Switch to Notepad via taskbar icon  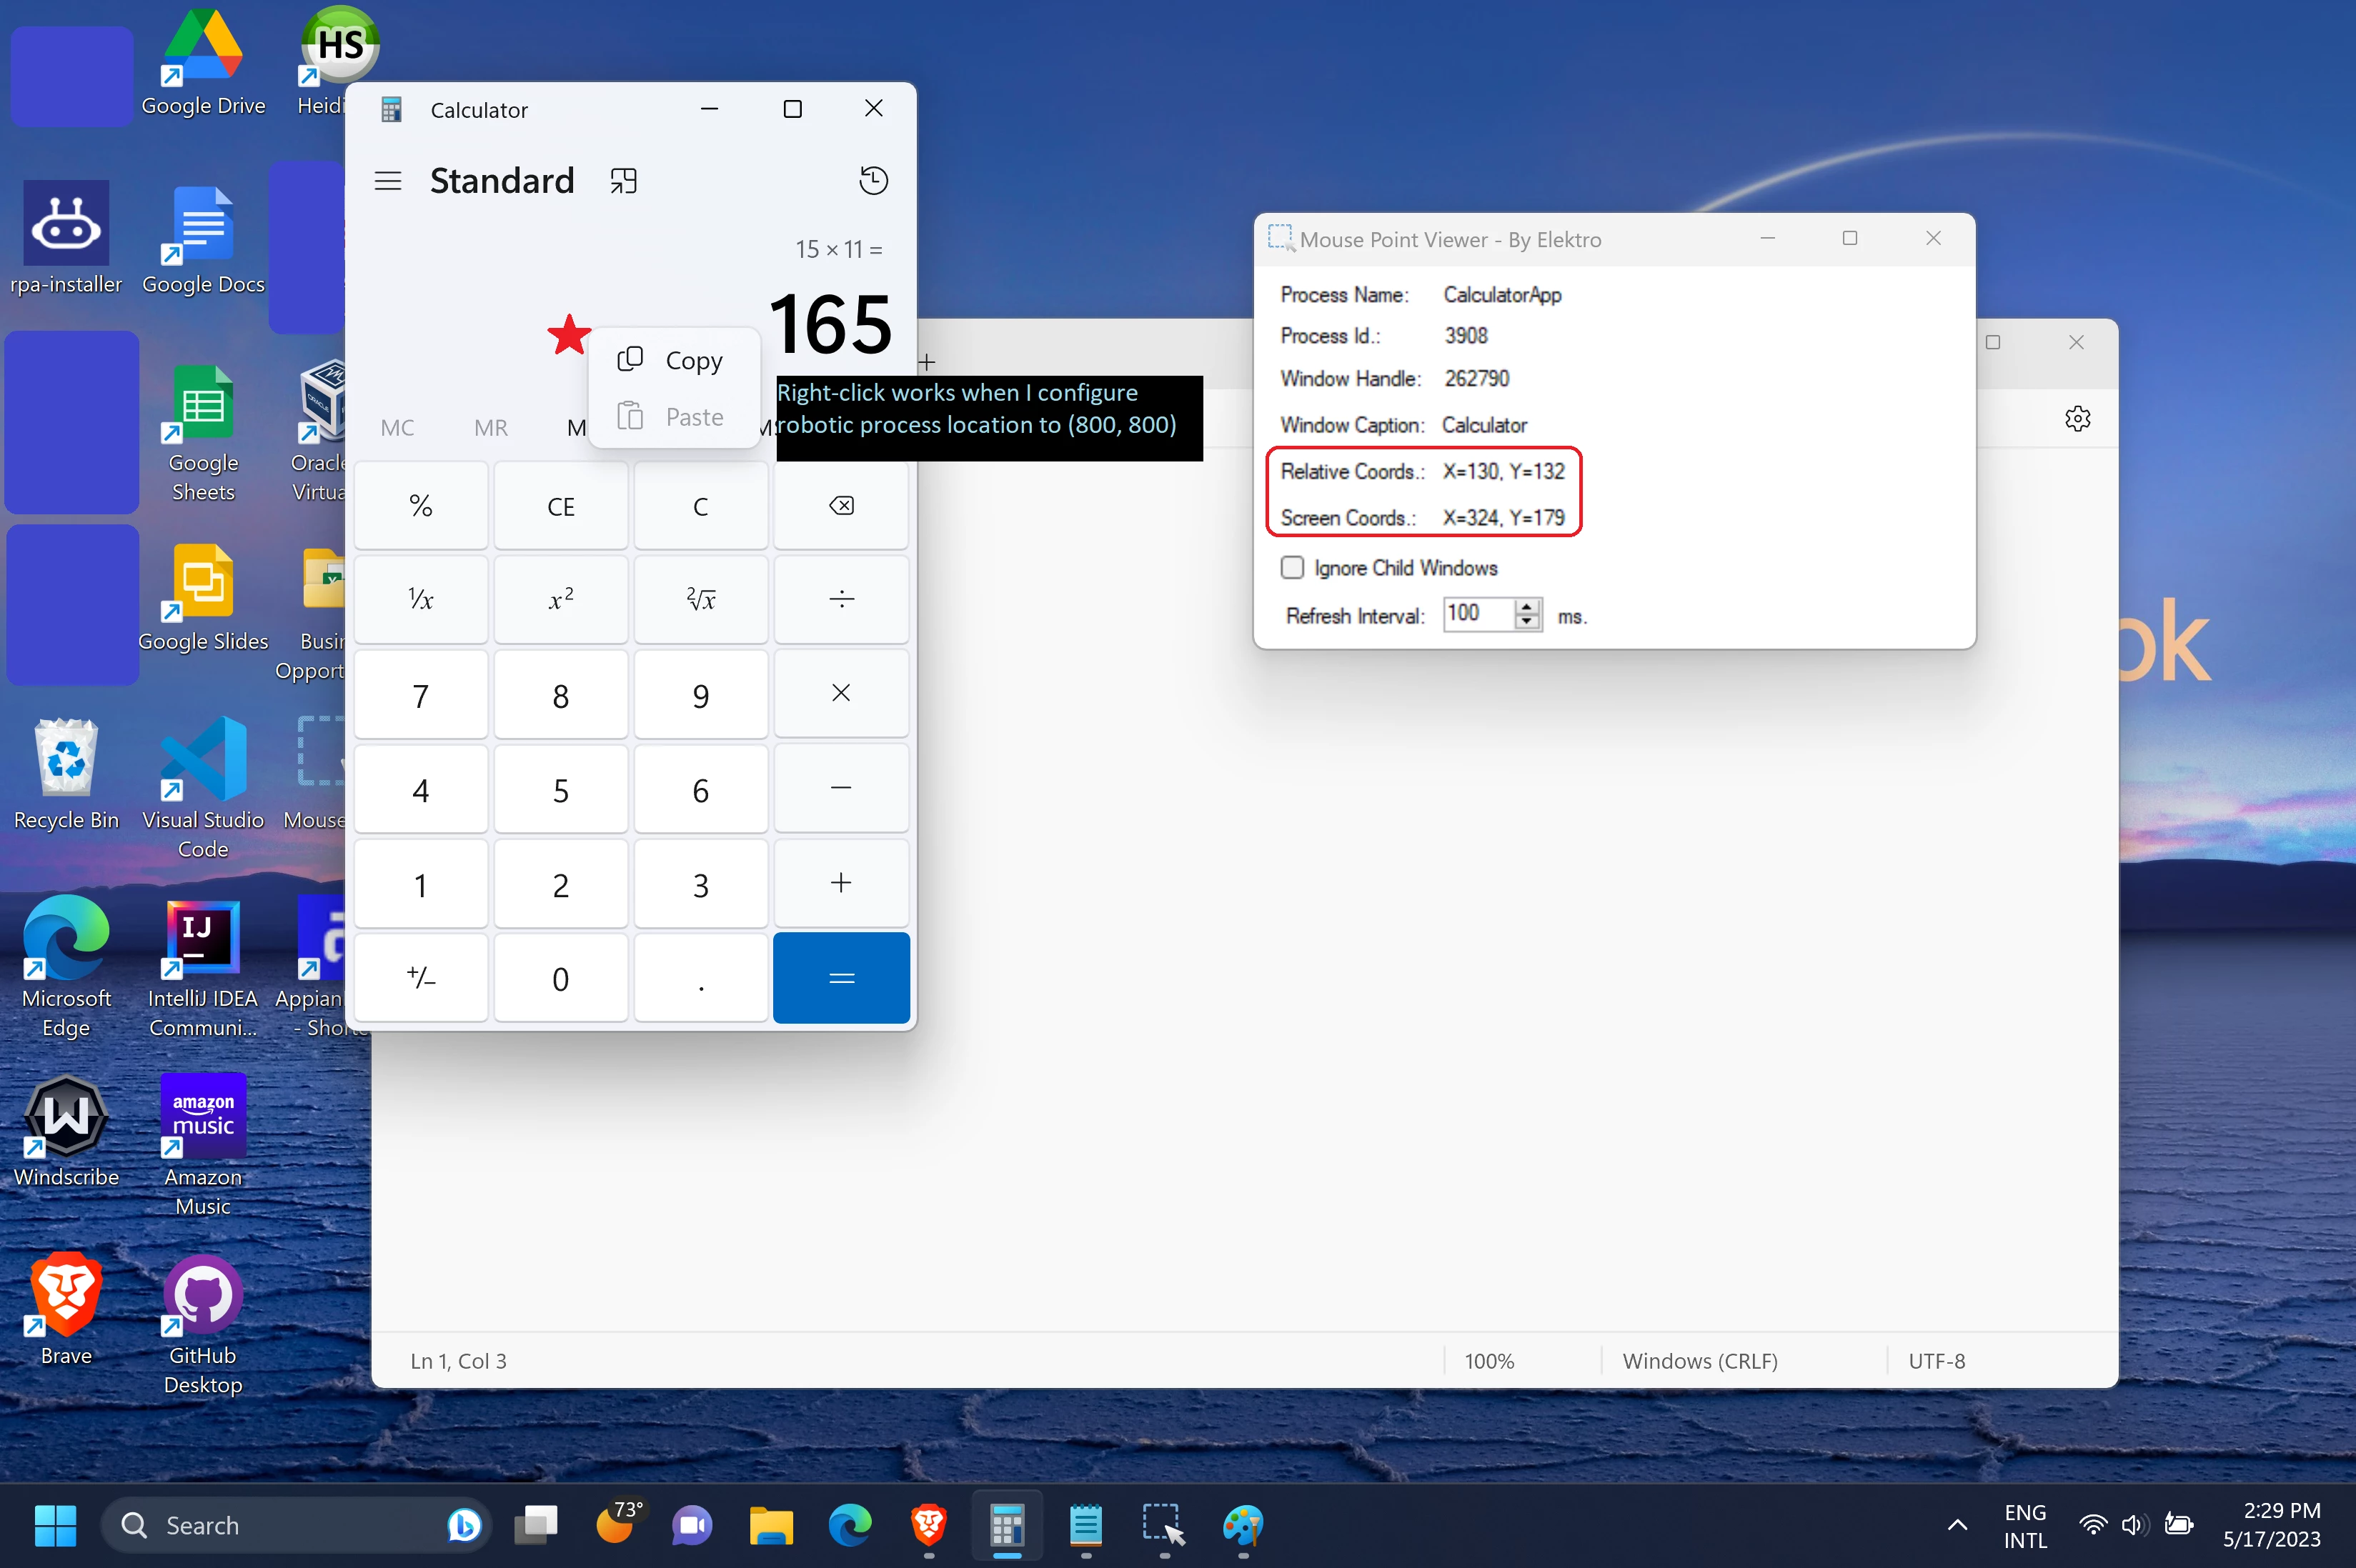tap(1085, 1525)
